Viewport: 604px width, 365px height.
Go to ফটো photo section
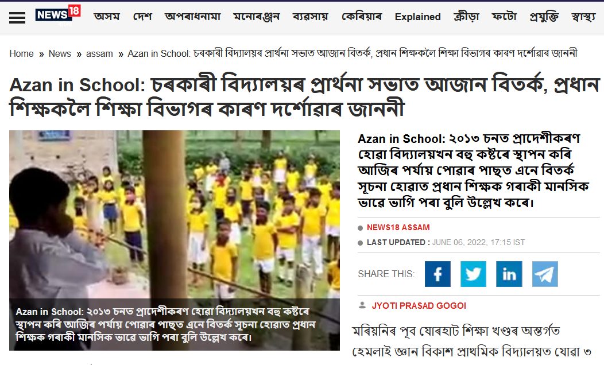click(x=504, y=17)
